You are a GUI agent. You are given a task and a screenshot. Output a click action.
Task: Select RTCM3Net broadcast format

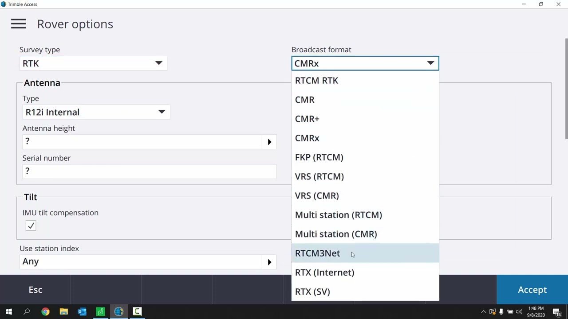coord(365,253)
